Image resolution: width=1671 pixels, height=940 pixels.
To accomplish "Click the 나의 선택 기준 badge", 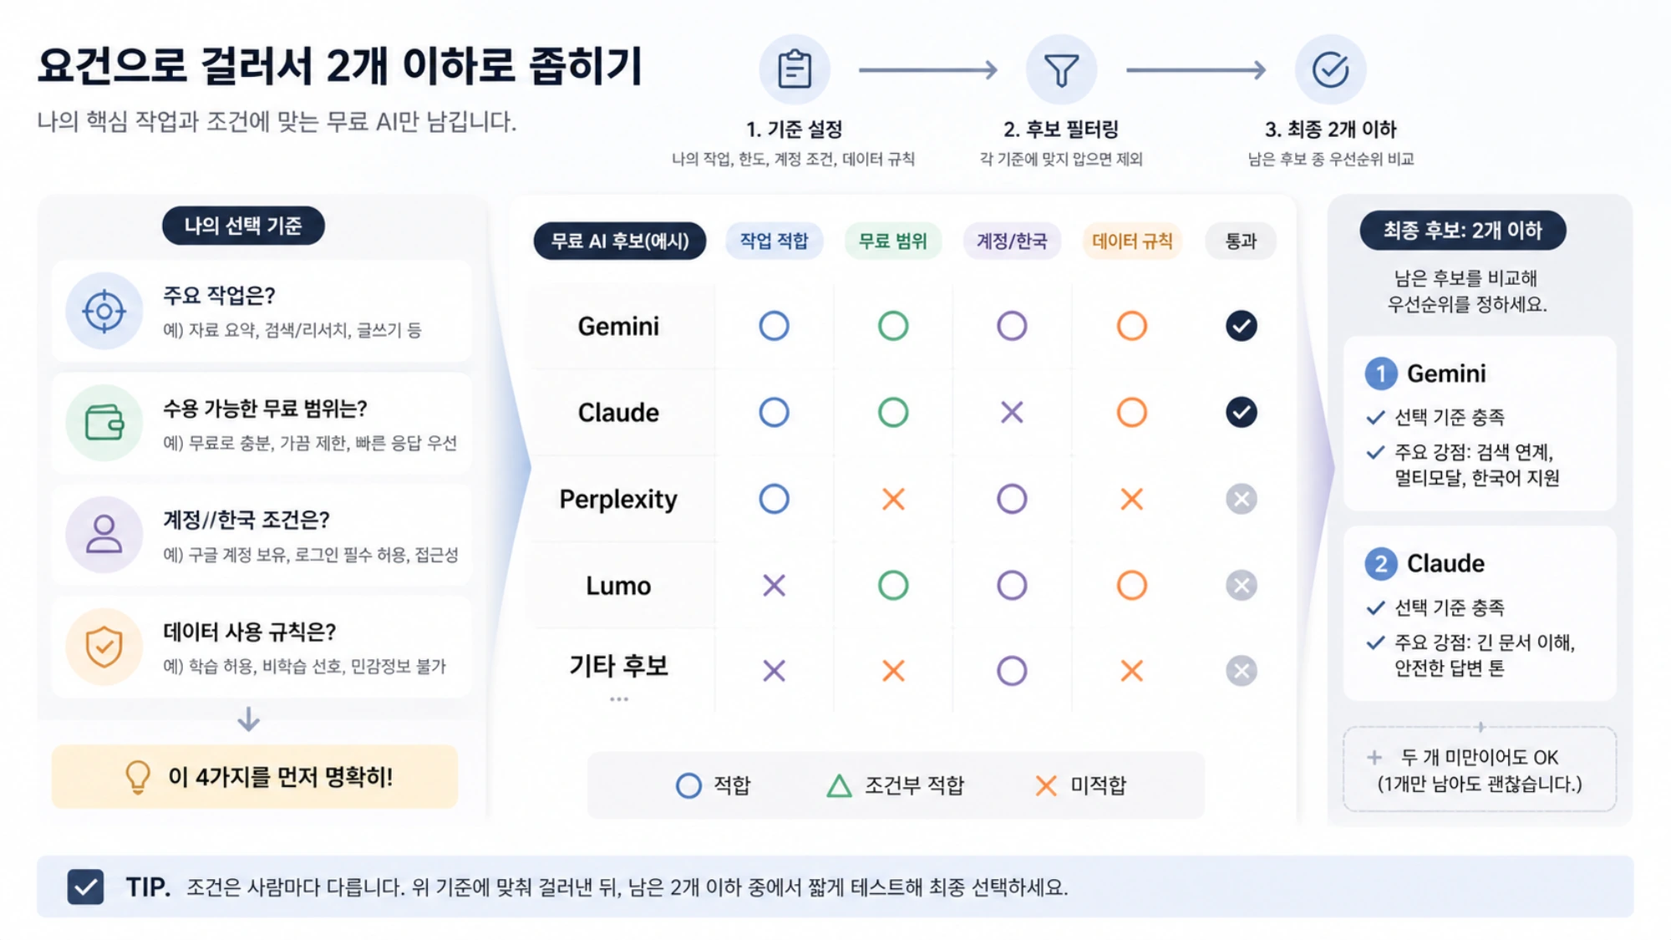I will coord(243,226).
